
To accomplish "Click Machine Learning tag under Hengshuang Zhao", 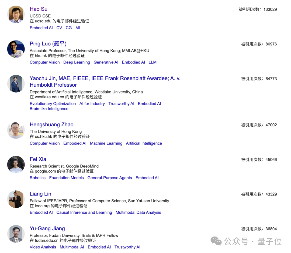I will 106,143.
